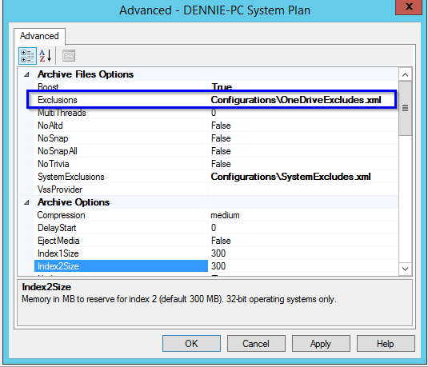The image size is (428, 367).
Task: Click the Archive Files Options header text
Action: (86, 74)
